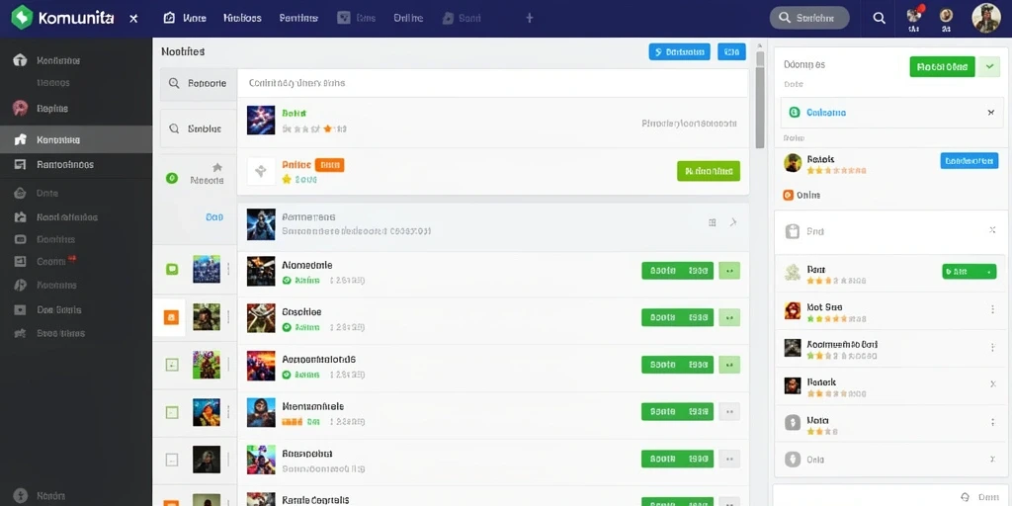Click the magnifier icon right of the search pill
1012x506 pixels.
coord(879,18)
